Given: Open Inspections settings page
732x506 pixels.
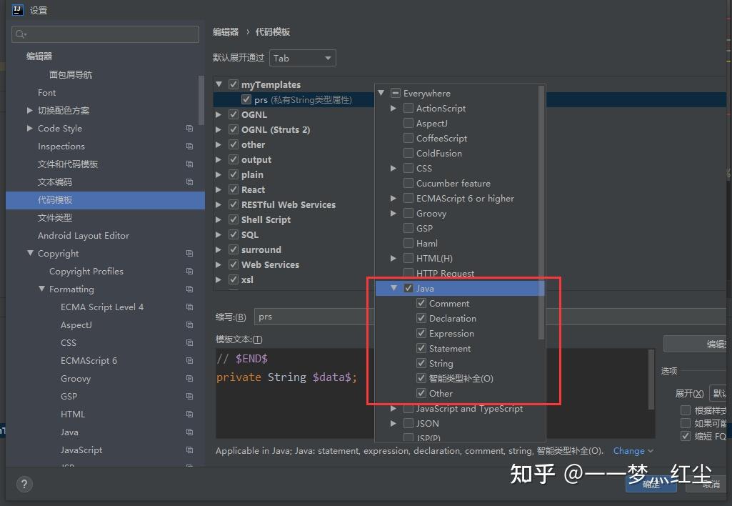Looking at the screenshot, I should click(x=61, y=147).
